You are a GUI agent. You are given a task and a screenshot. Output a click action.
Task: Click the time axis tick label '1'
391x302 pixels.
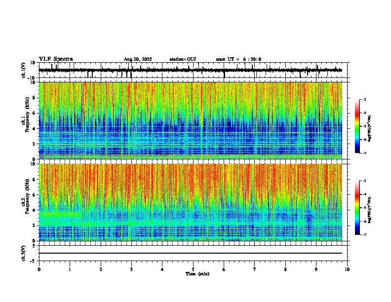(x=70, y=269)
